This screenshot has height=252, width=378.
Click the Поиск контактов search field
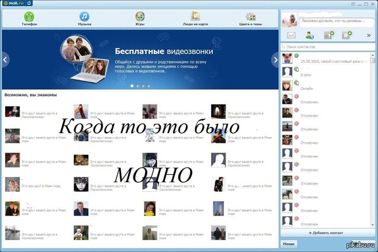[328, 48]
